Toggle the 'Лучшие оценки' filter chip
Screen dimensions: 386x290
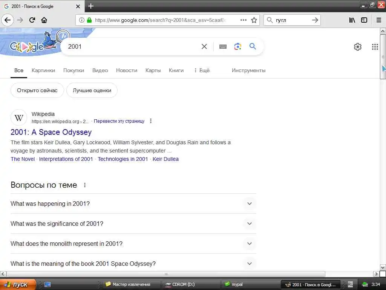(92, 90)
